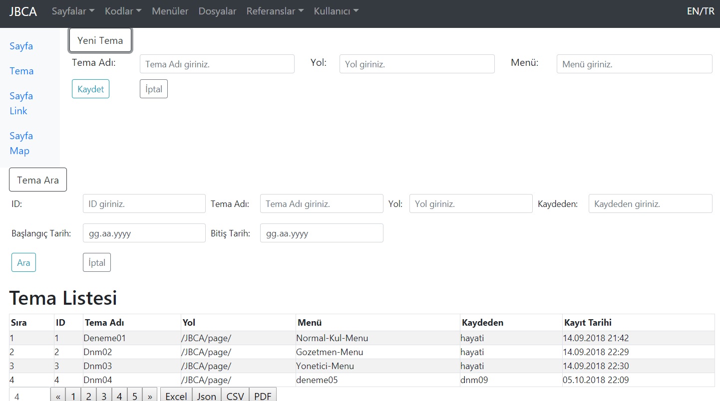Image resolution: width=720 pixels, height=401 pixels.
Task: Click the Başlangıç Tarih date field
Action: click(x=144, y=233)
